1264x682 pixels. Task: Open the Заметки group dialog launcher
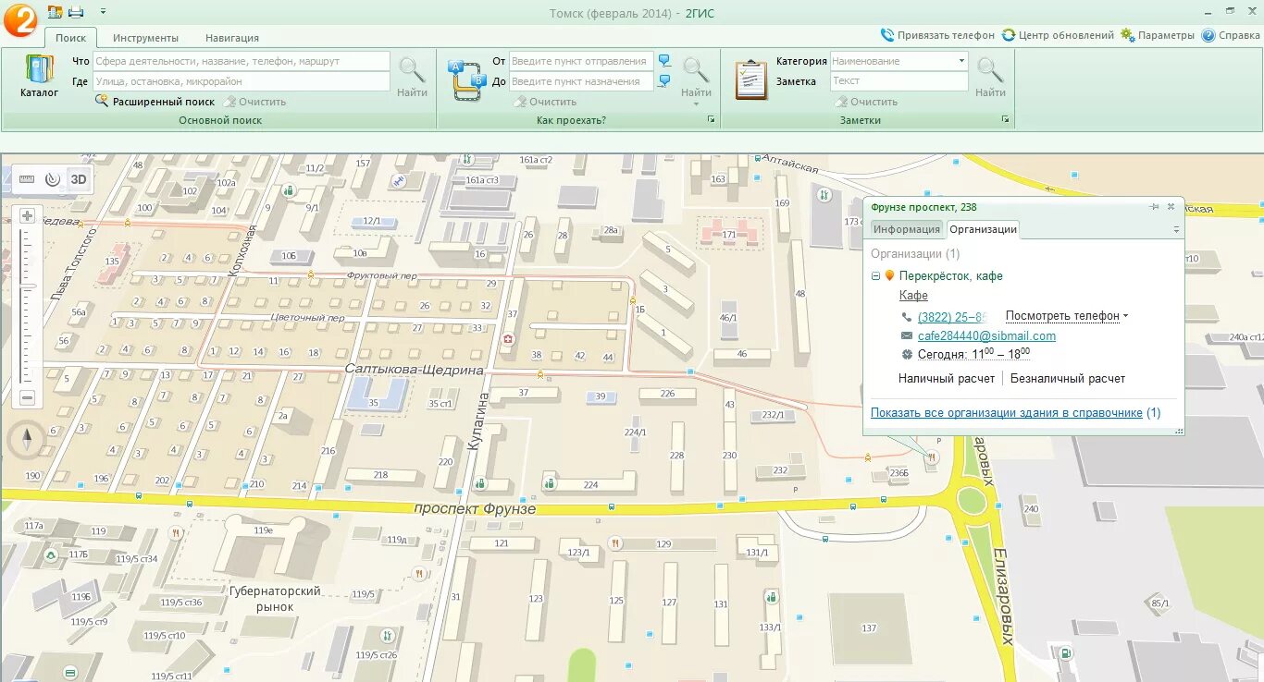coord(1006,120)
